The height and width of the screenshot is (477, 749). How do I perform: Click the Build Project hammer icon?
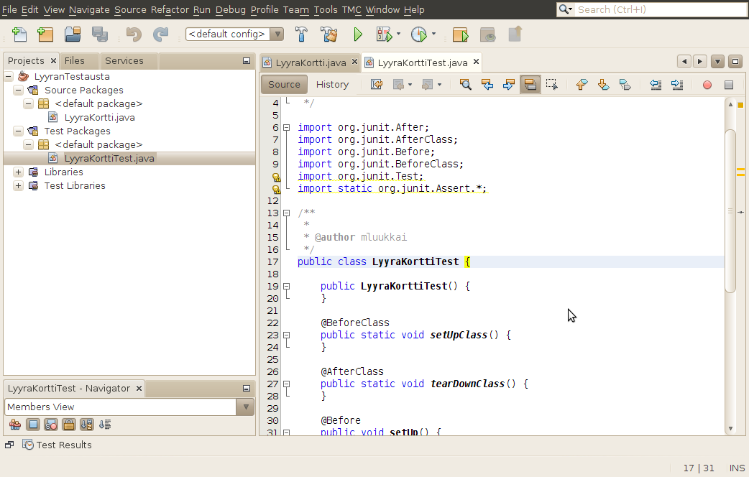click(x=303, y=34)
